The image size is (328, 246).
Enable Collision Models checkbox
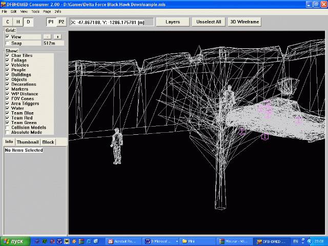pos(7,128)
